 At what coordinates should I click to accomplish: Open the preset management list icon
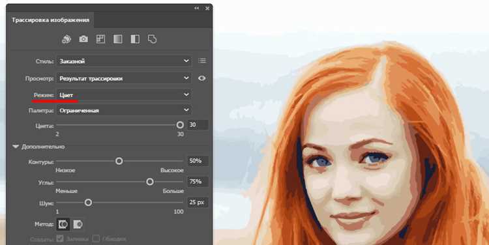[x=202, y=61]
